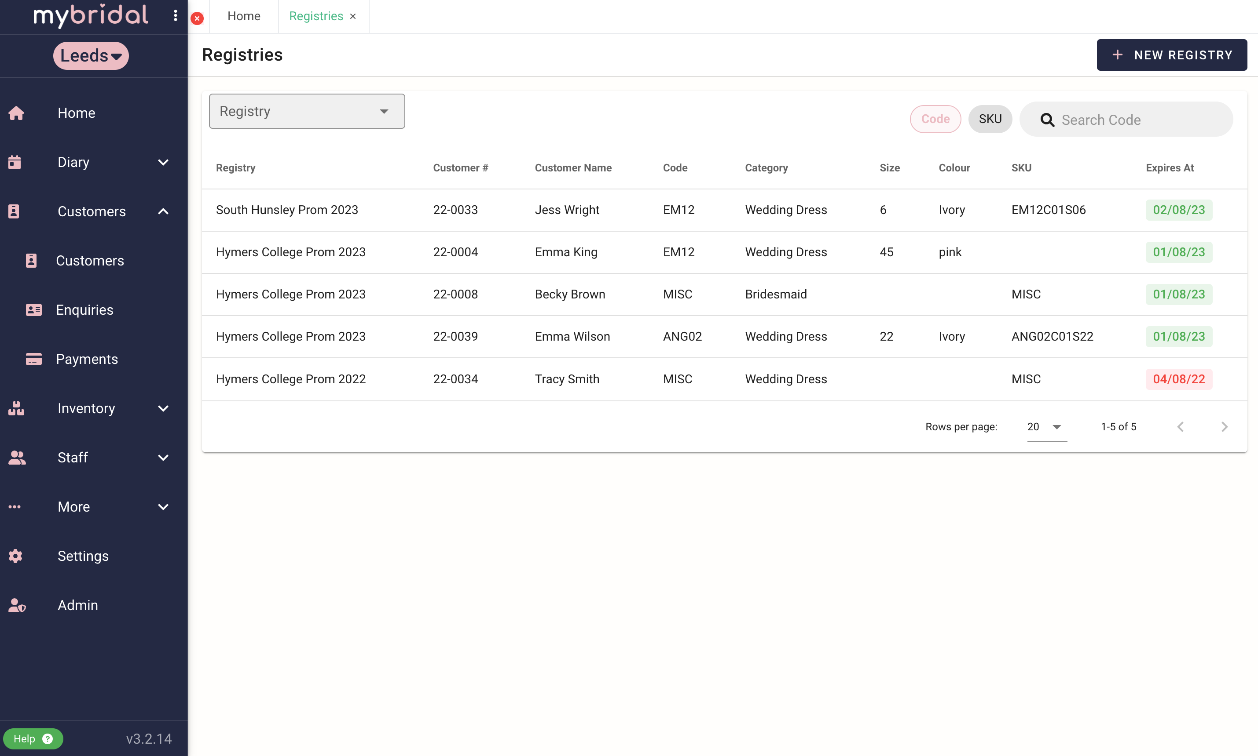Go to next page arrow
The width and height of the screenshot is (1258, 756).
(1225, 427)
